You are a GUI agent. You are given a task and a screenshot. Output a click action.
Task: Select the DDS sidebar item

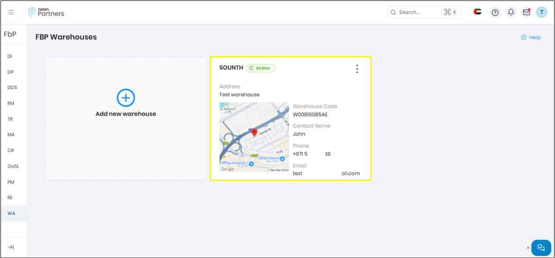click(12, 88)
